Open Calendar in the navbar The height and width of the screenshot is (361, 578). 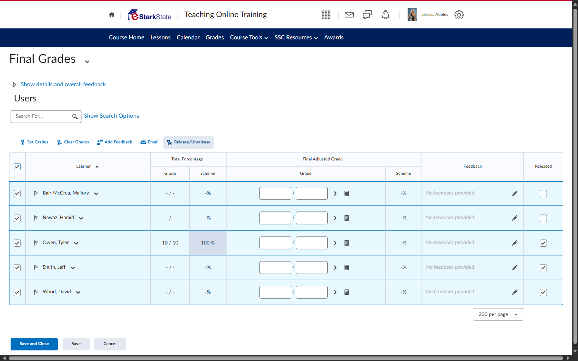tap(188, 37)
